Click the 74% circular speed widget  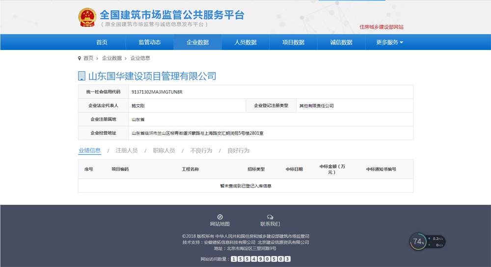pyautogui.click(x=418, y=242)
